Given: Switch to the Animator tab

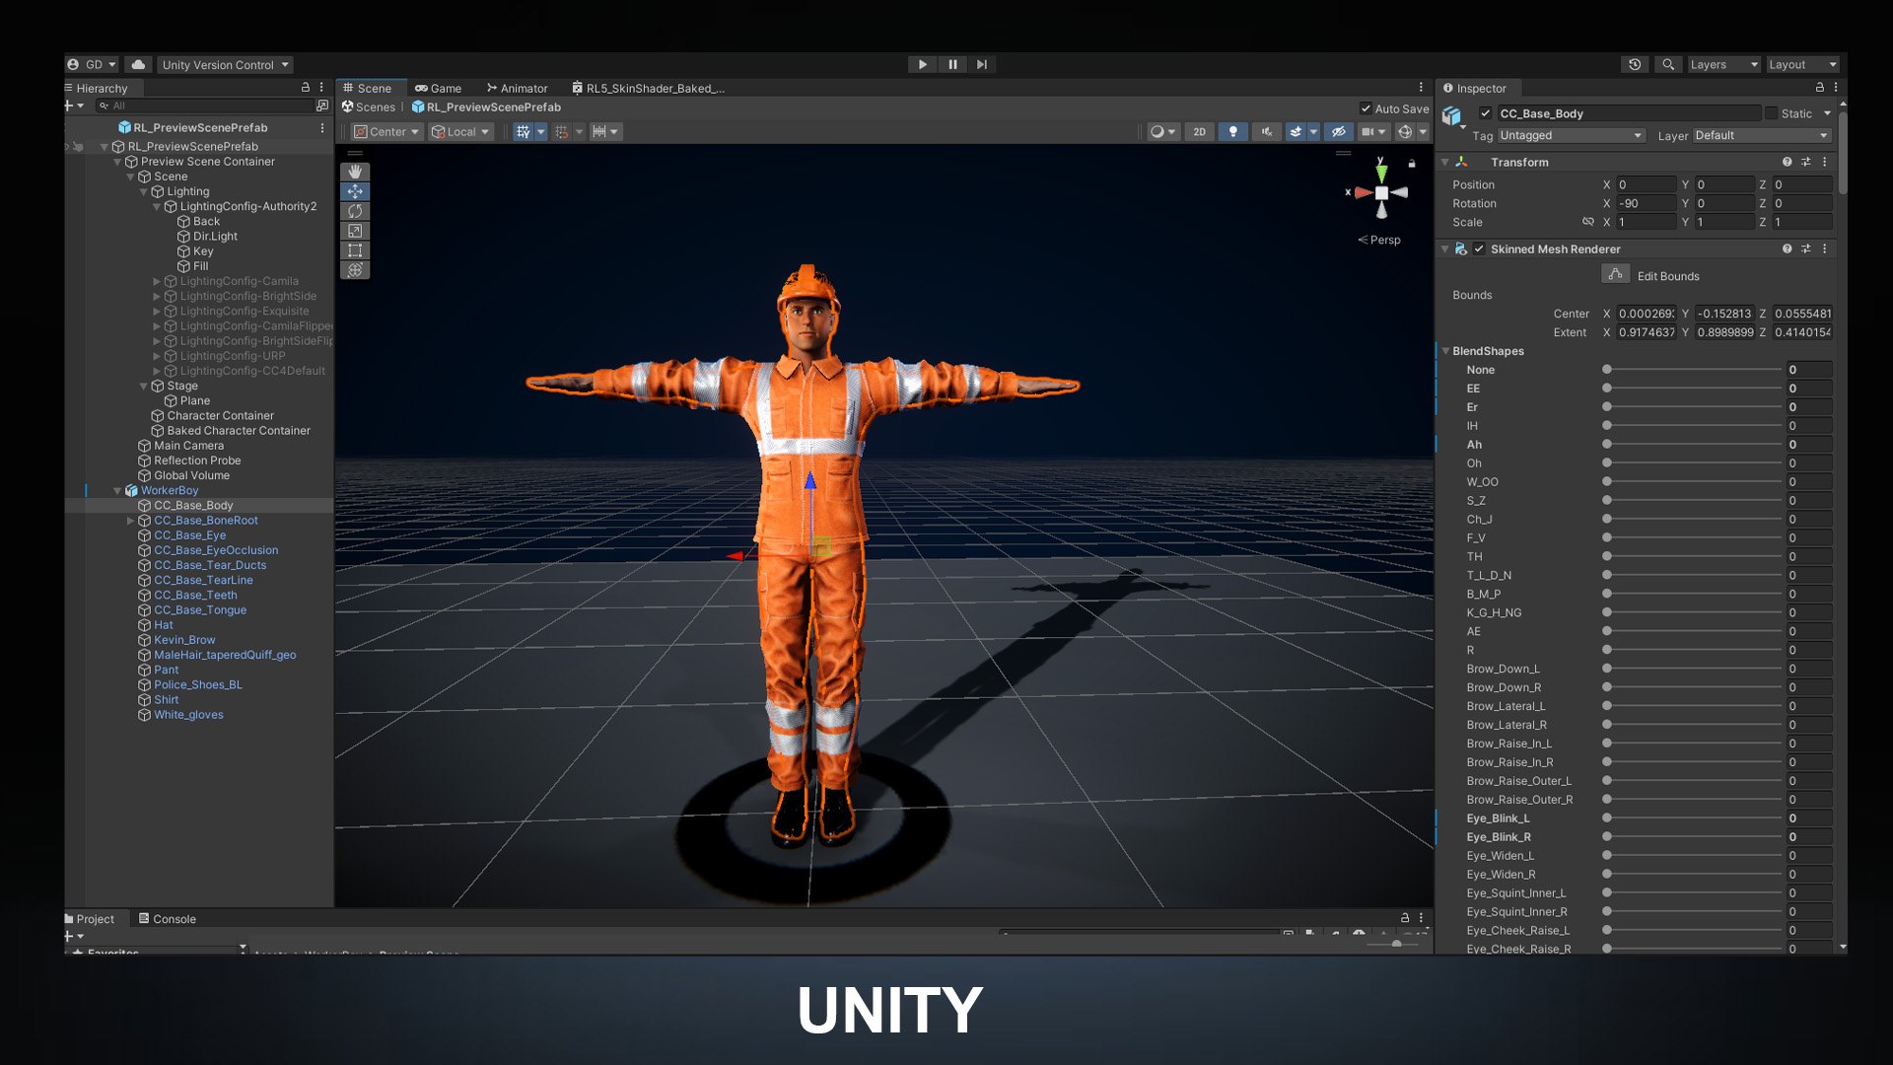Looking at the screenshot, I should [517, 88].
